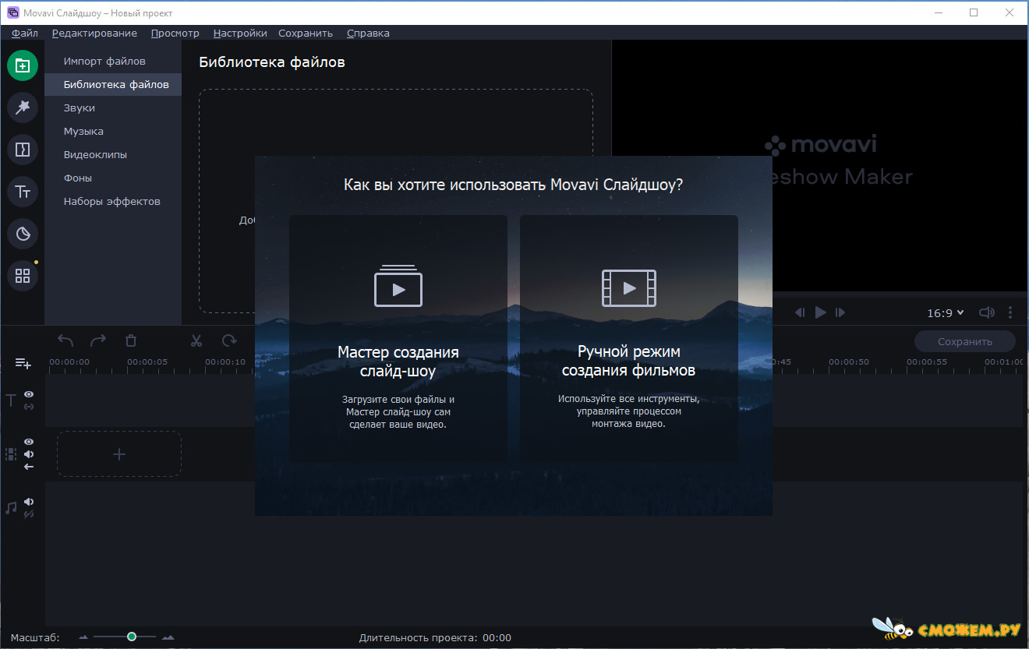Click the zoom scale slider handle
1029x649 pixels.
click(x=132, y=637)
